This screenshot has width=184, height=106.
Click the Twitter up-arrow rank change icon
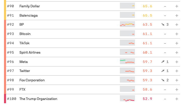pos(163,71)
